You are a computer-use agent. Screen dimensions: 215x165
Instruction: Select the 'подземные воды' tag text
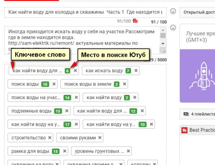(31, 111)
